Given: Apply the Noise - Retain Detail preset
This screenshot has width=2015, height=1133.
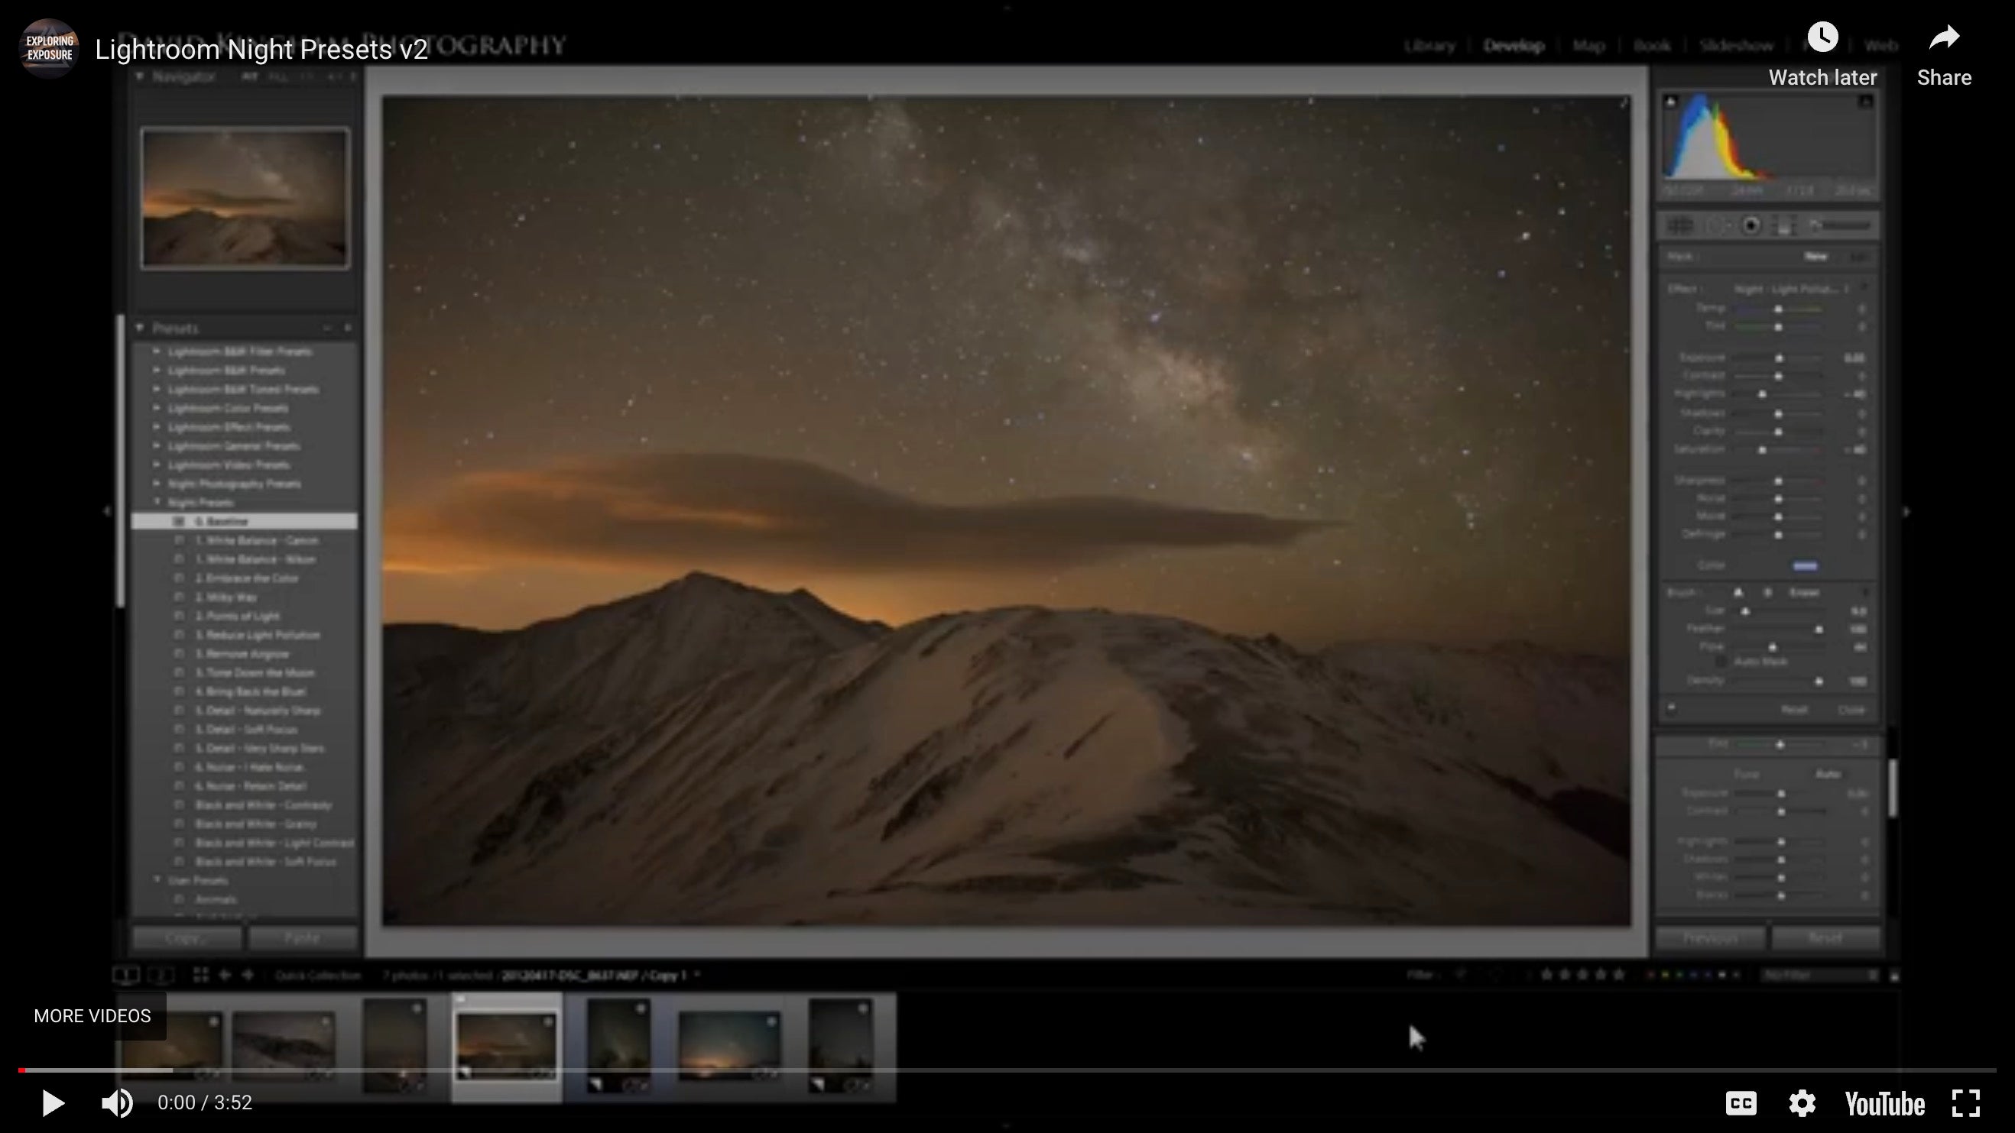Looking at the screenshot, I should pos(250,786).
